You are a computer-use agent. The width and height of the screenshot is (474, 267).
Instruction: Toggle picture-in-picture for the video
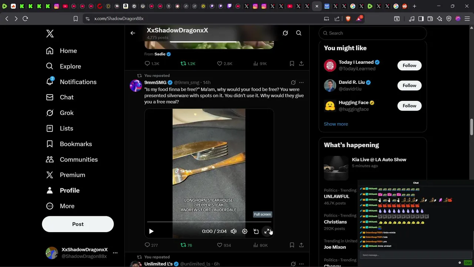click(256, 231)
